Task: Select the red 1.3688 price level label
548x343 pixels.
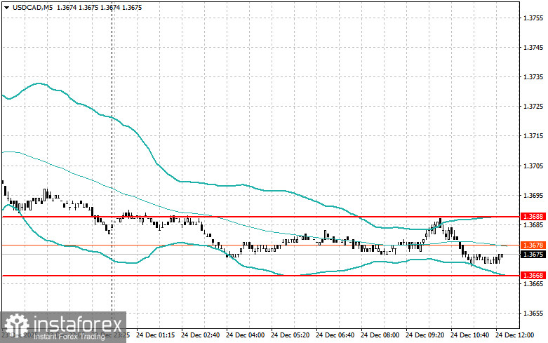Action: [x=533, y=217]
